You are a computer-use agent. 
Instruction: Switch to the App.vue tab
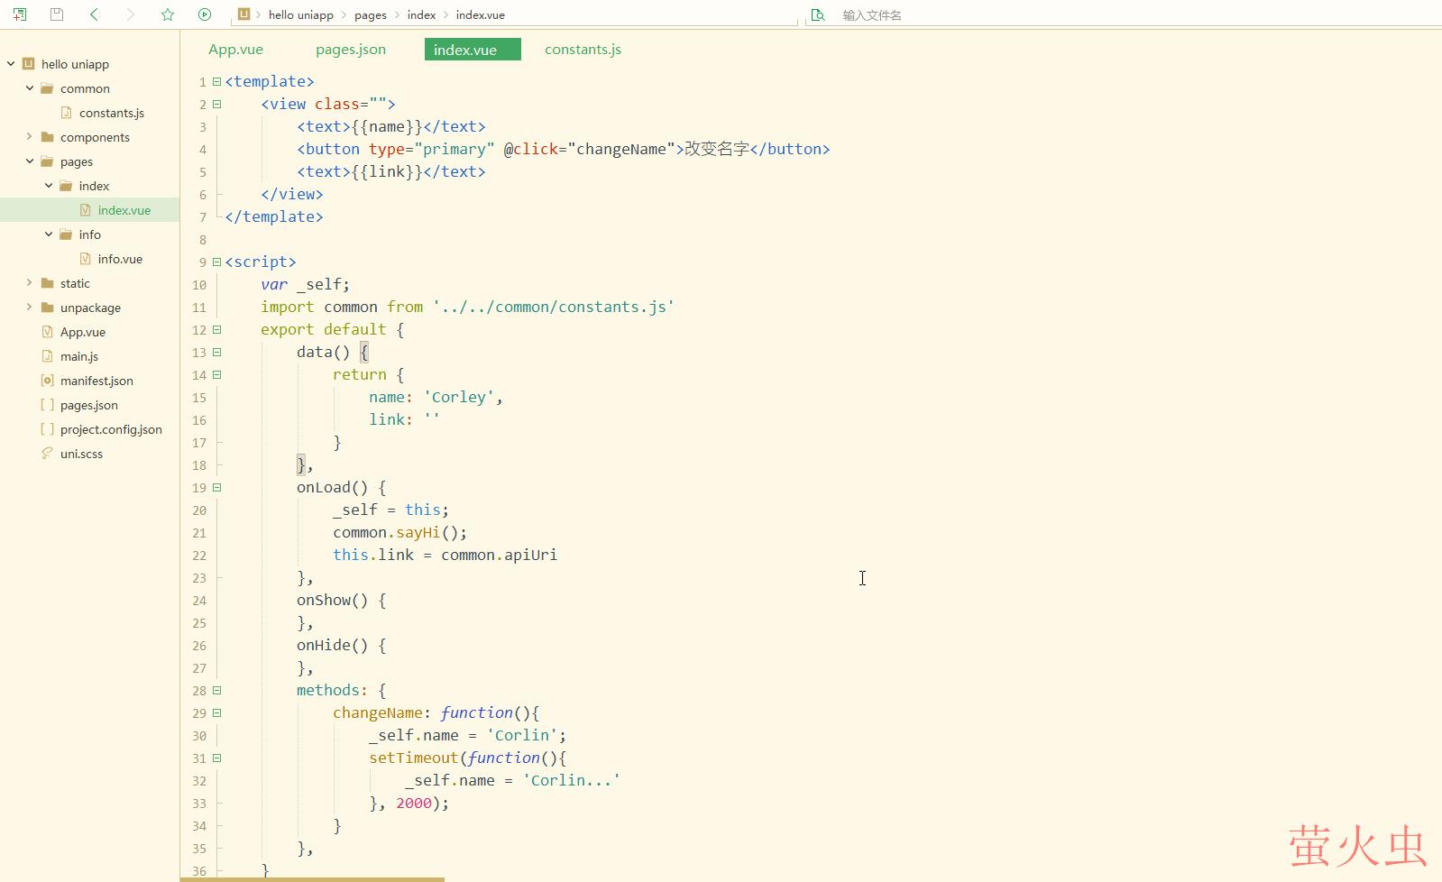[x=235, y=50]
